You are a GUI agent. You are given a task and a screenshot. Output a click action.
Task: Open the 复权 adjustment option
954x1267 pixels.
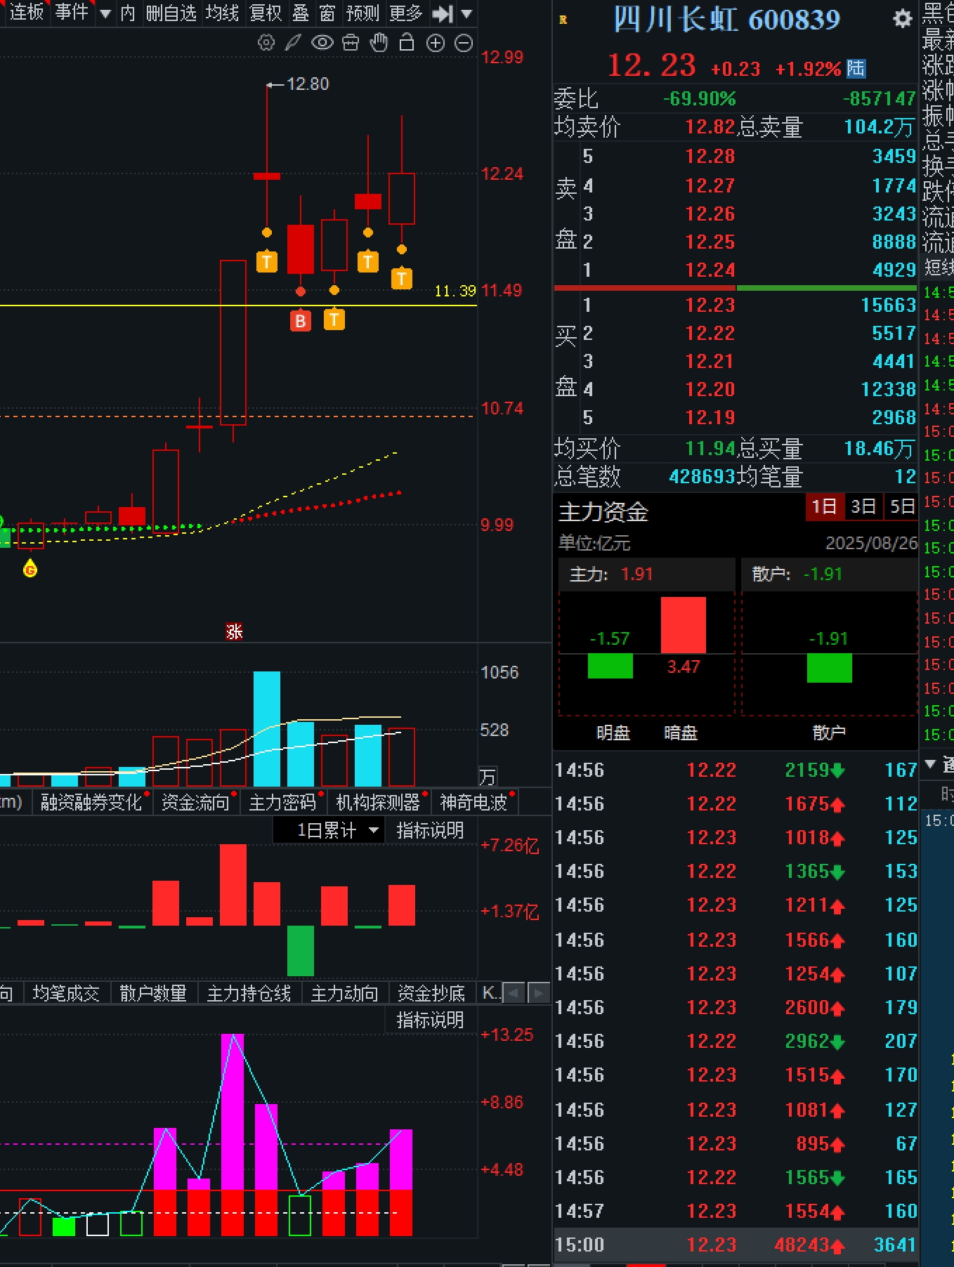[x=266, y=13]
